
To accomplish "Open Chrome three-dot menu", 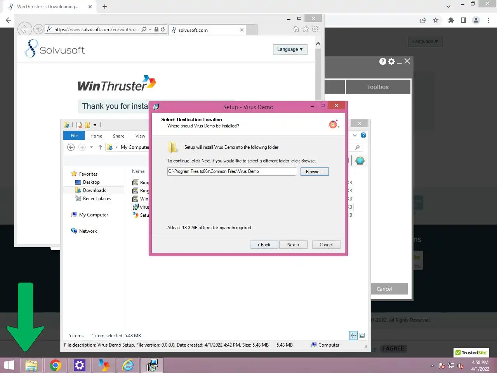I will [x=488, y=20].
